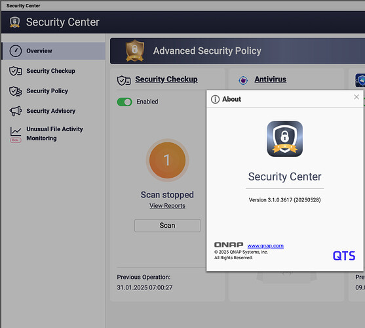The image size is (365, 328).
Task: Open the Overview menu item
Action: (54, 51)
